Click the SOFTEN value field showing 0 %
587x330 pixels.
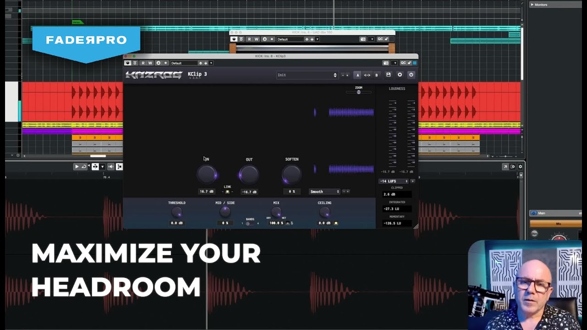click(292, 192)
